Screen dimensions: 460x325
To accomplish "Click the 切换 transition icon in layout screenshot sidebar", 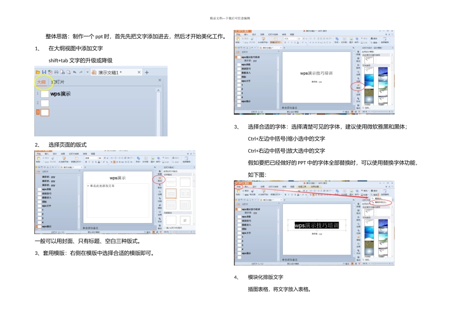I will 160,200.
